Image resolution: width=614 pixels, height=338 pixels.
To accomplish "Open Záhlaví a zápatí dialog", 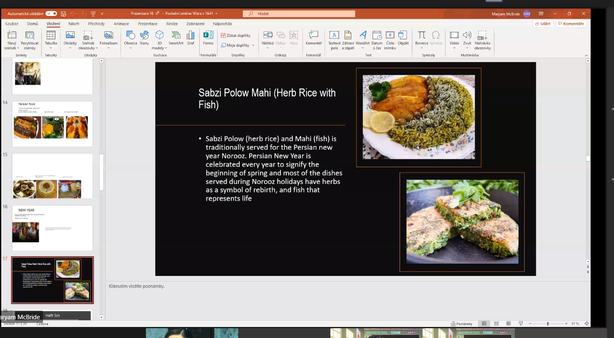I will (348, 40).
